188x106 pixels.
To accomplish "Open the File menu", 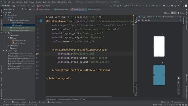I will click(5, 2).
